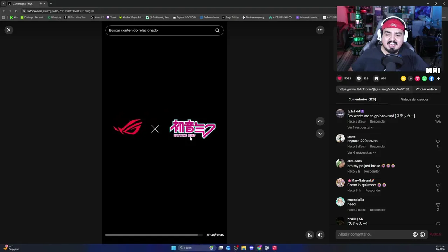The width and height of the screenshot is (448, 252).
Task: Expand 'Ver 1 respuesta' under Splat kid comment
Action: pyautogui.click(x=360, y=128)
